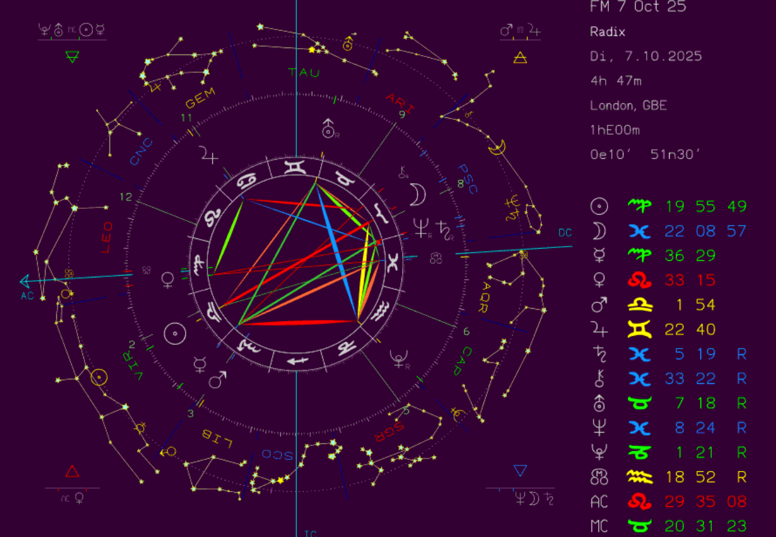Click the green TAU label on the outer ring
Image resolution: width=776 pixels, height=537 pixels.
click(303, 72)
